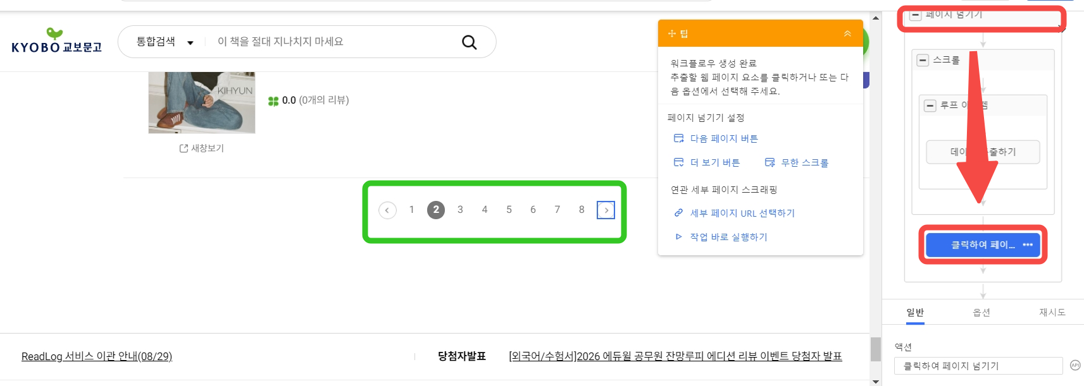Viewport: 1084px width, 386px height.
Task: Open more options on 클릭하여 페이지 step
Action: (x=1028, y=244)
